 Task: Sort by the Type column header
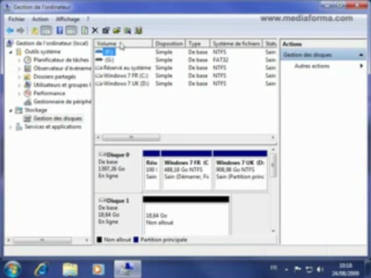pyautogui.click(x=197, y=44)
